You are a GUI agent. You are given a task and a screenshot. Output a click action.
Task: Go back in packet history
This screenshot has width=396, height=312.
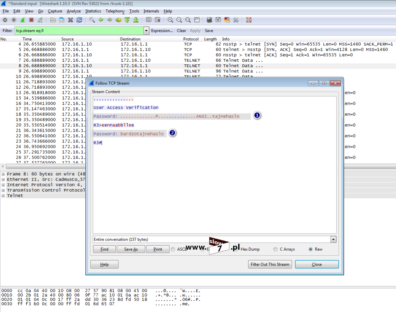pyautogui.click(x=101, y=20)
